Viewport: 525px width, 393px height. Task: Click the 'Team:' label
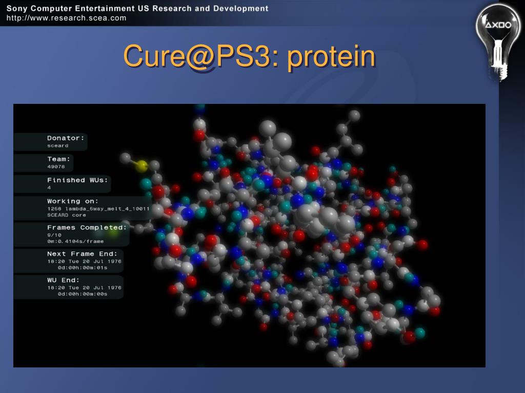click(58, 159)
